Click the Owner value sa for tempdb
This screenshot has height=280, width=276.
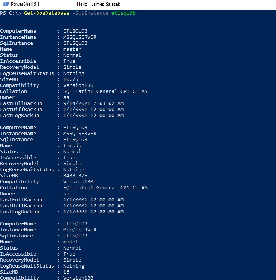[x=66, y=194]
